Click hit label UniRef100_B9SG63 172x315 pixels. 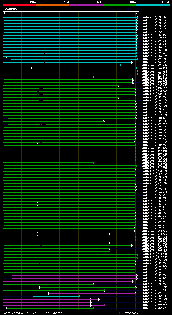pyautogui.click(x=154, y=302)
